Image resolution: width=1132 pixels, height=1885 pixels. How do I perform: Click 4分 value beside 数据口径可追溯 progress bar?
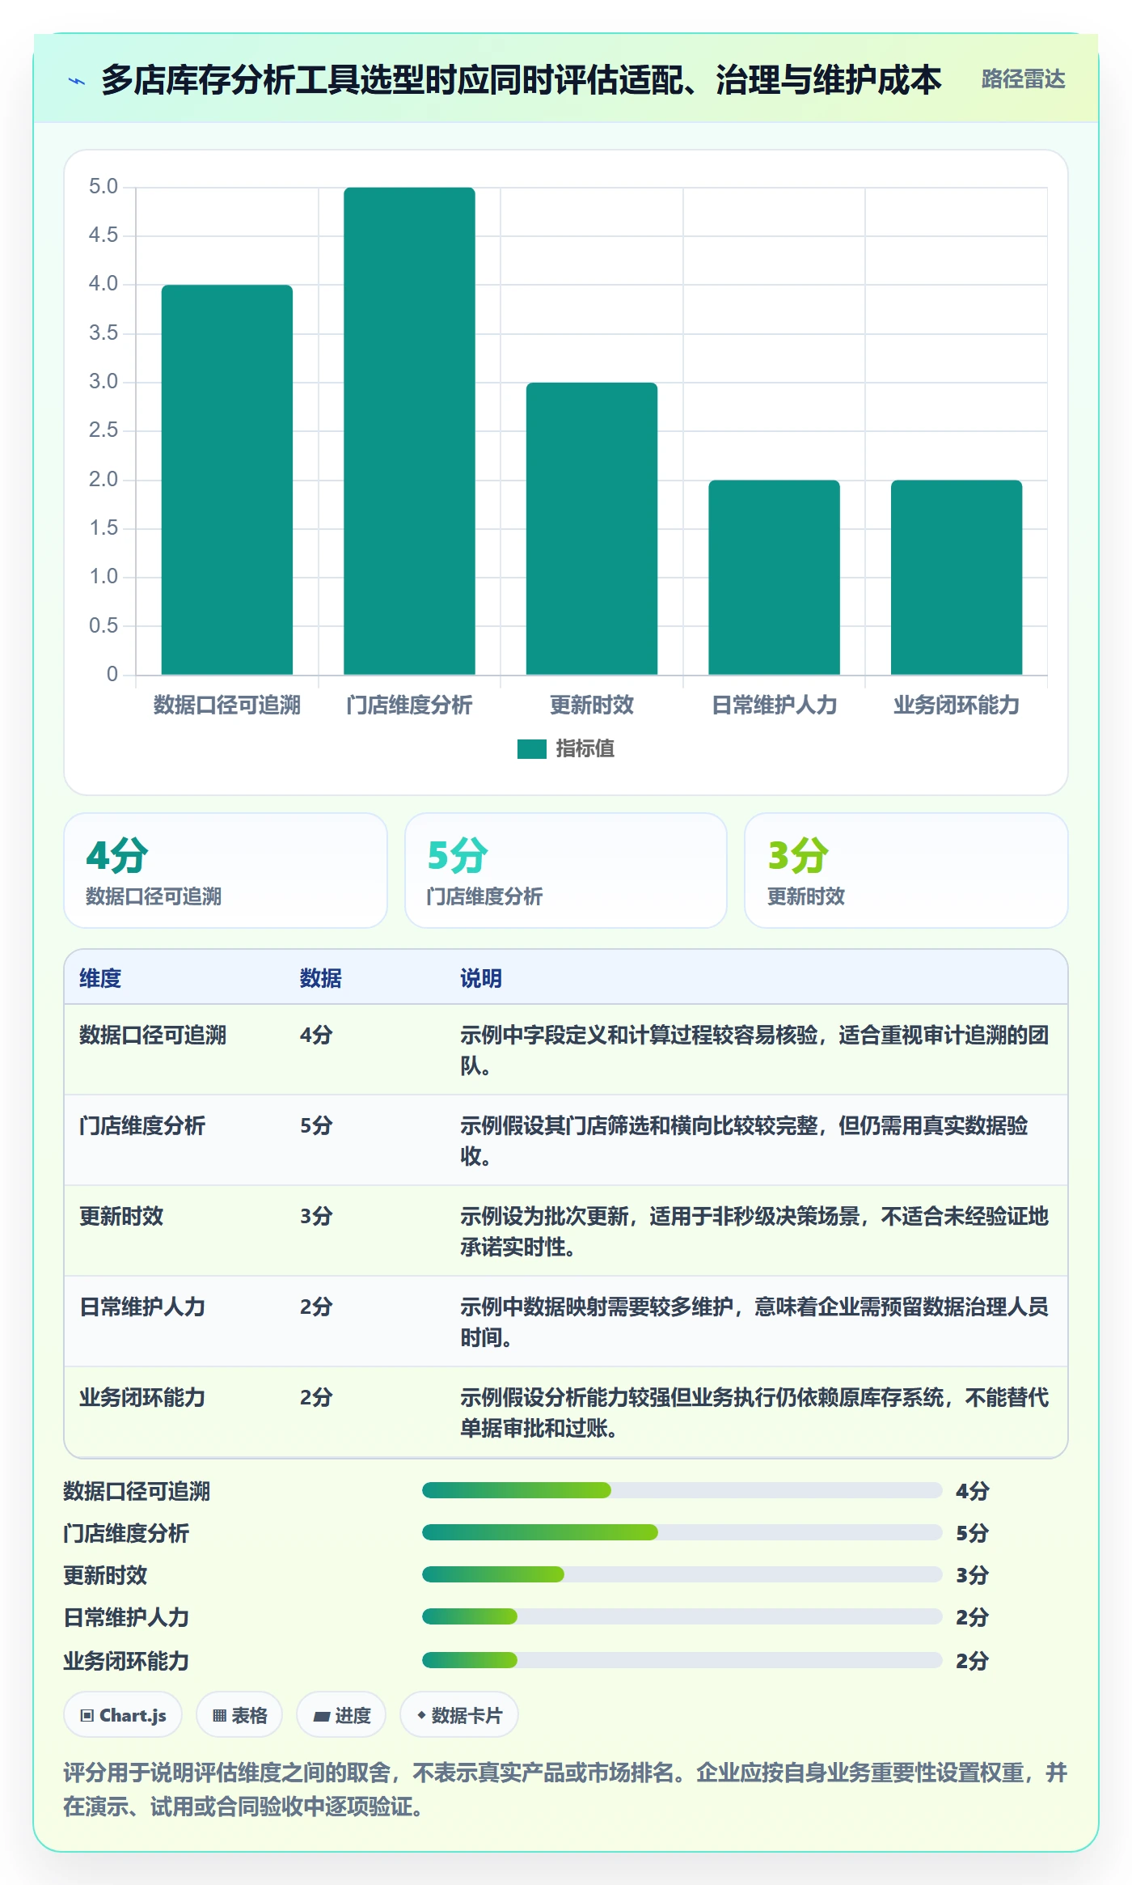point(973,1491)
